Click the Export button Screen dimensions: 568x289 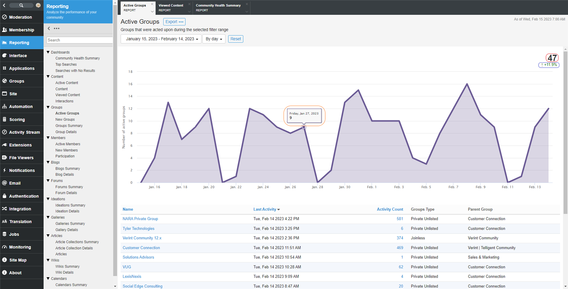[174, 22]
